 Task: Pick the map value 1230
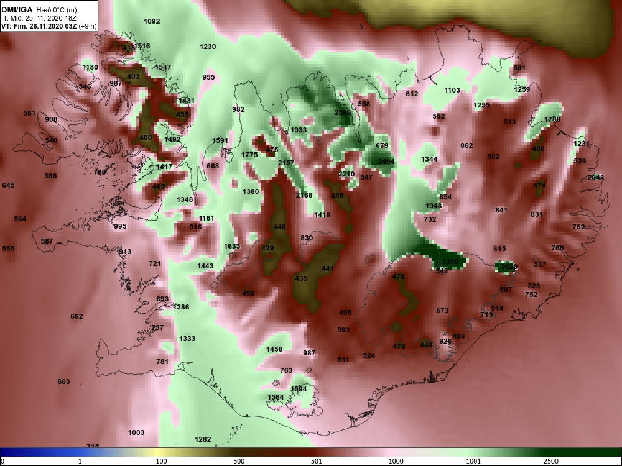tap(208, 47)
